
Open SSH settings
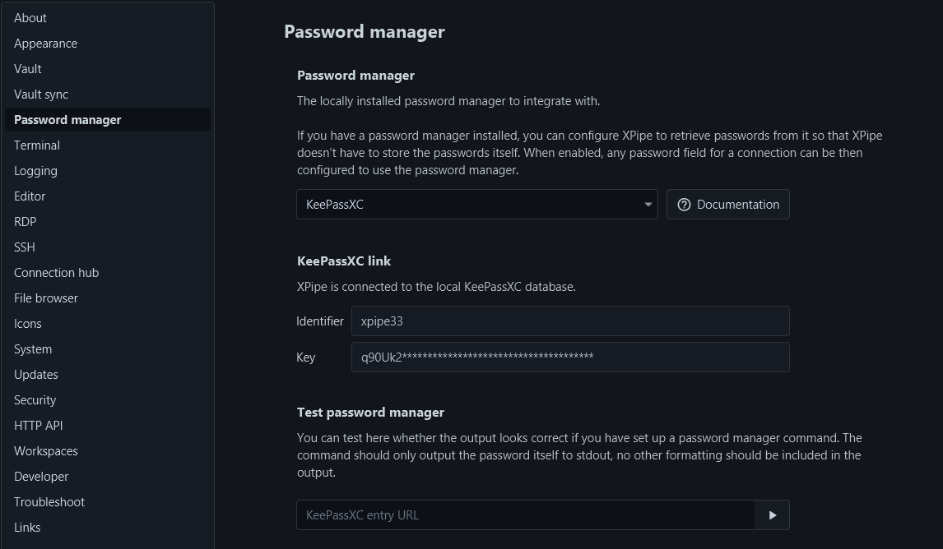click(107, 247)
